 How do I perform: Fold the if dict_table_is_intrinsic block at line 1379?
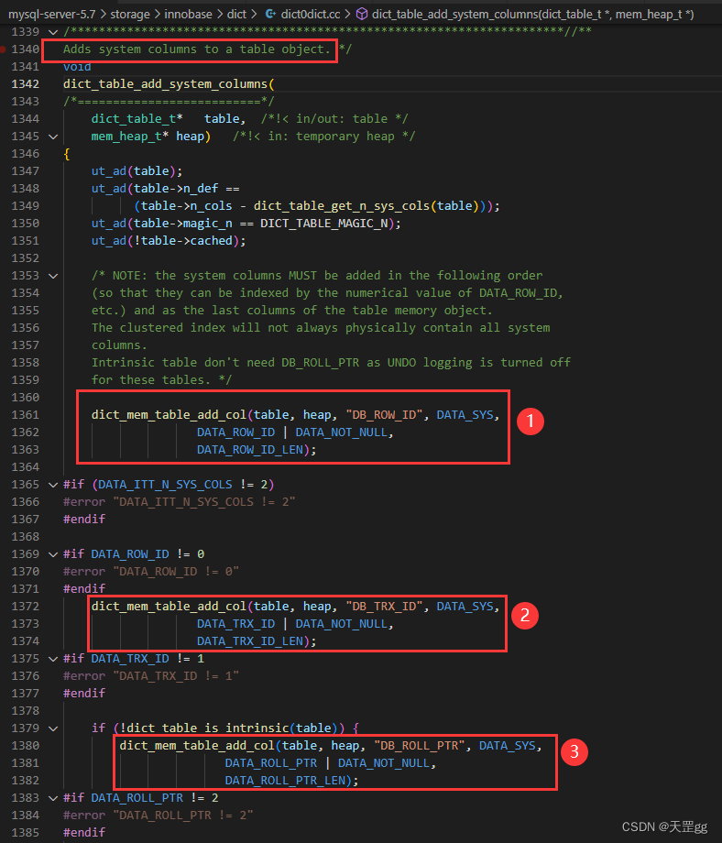(53, 728)
